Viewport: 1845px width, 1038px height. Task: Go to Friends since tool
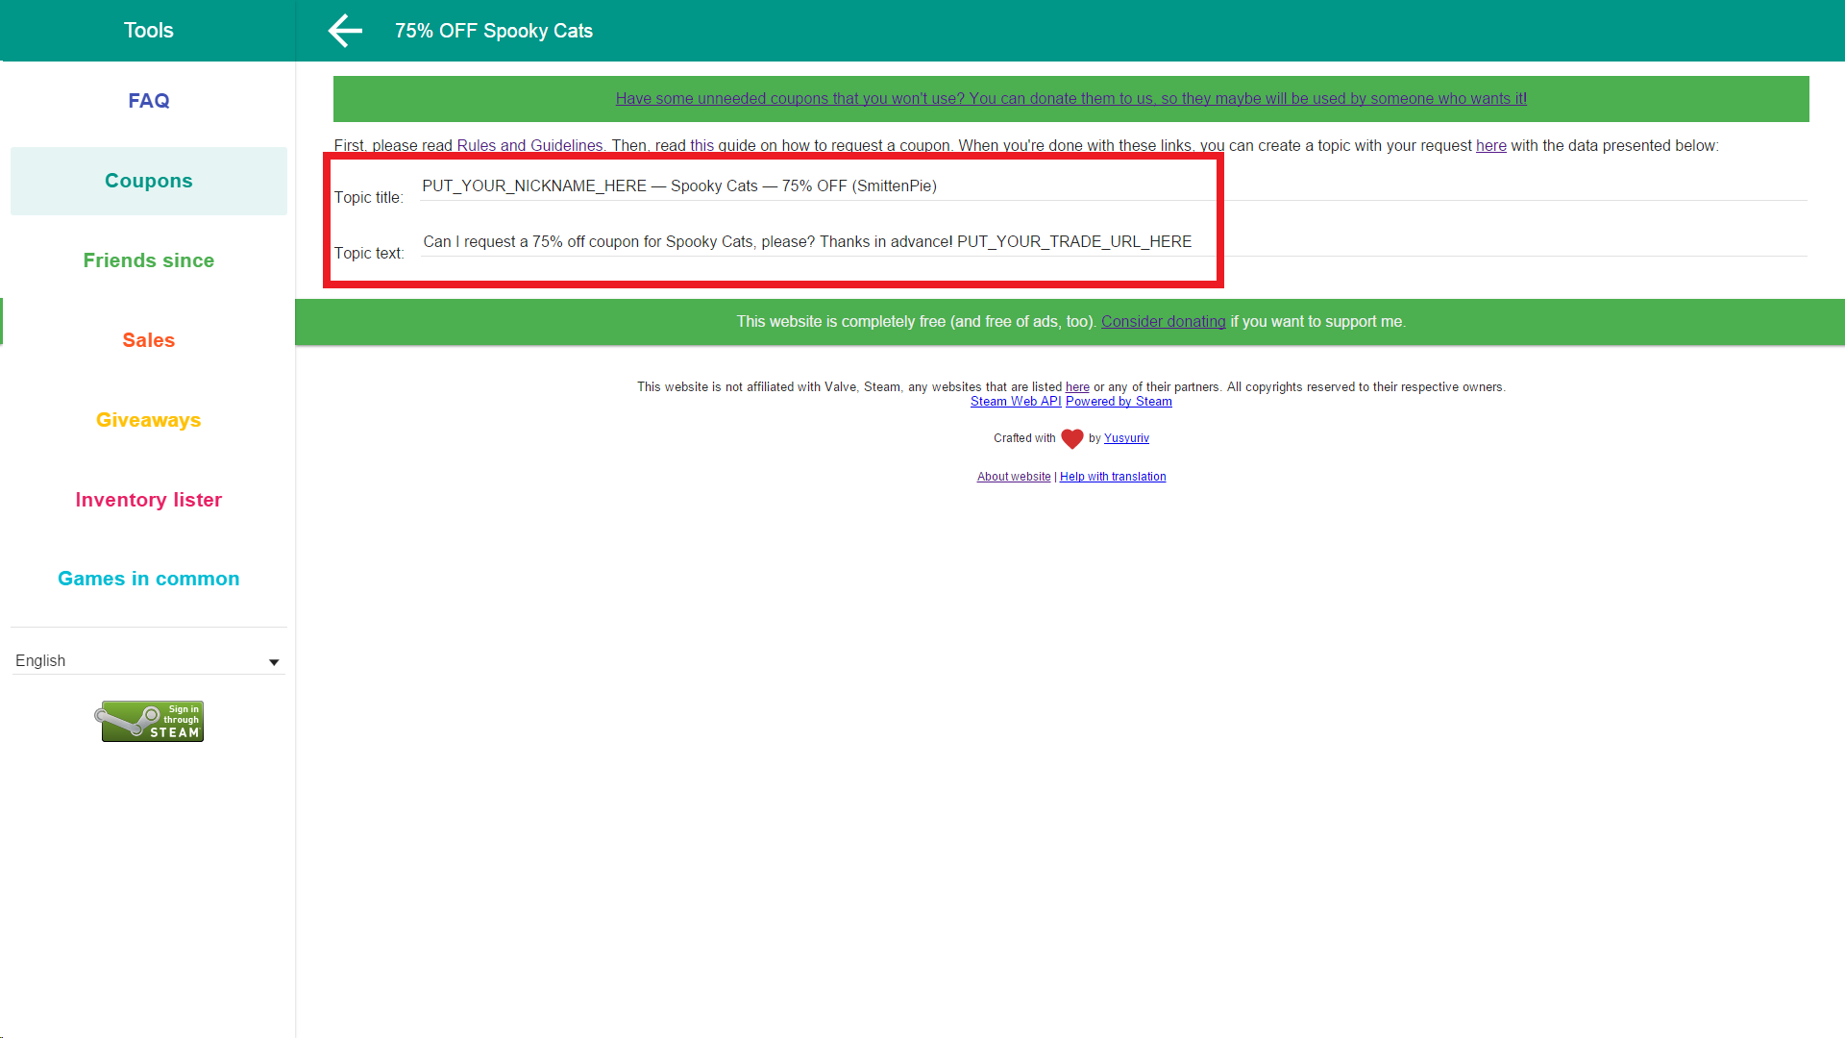tap(148, 260)
